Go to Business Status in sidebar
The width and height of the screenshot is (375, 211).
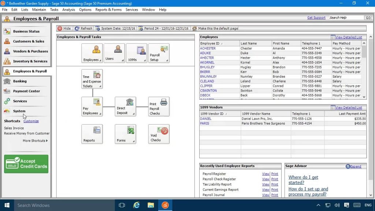click(26, 32)
